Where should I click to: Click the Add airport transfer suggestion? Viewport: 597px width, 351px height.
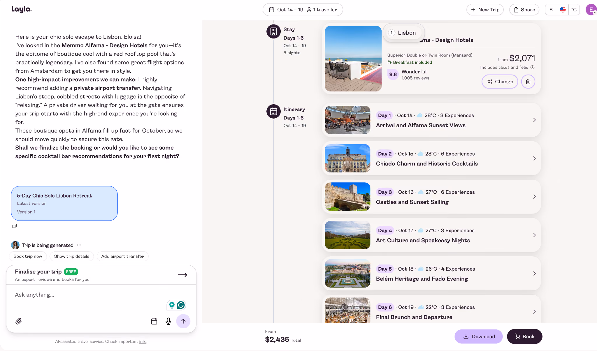coord(123,256)
